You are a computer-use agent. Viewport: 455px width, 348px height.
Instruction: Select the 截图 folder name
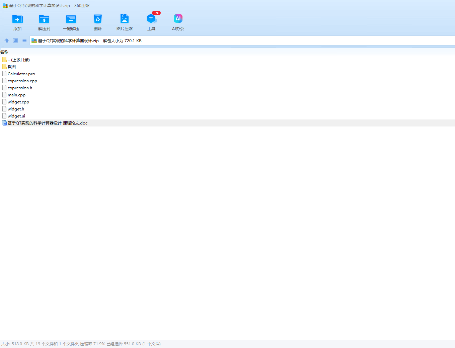click(12, 67)
